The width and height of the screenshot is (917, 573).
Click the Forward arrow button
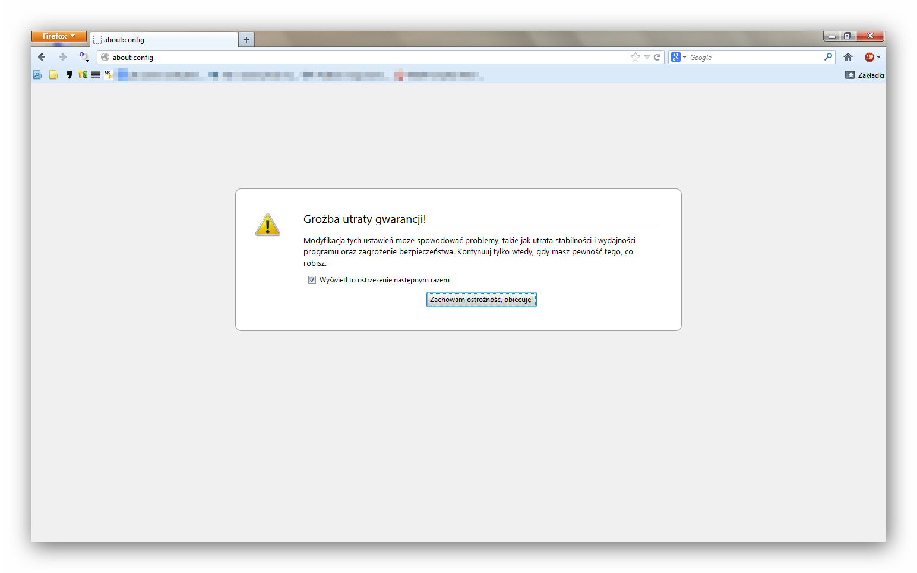point(62,57)
